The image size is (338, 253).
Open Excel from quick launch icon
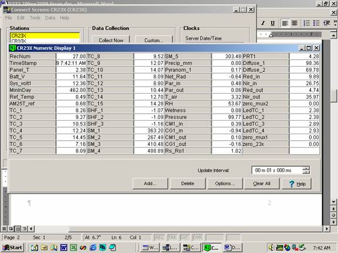(x=73, y=248)
